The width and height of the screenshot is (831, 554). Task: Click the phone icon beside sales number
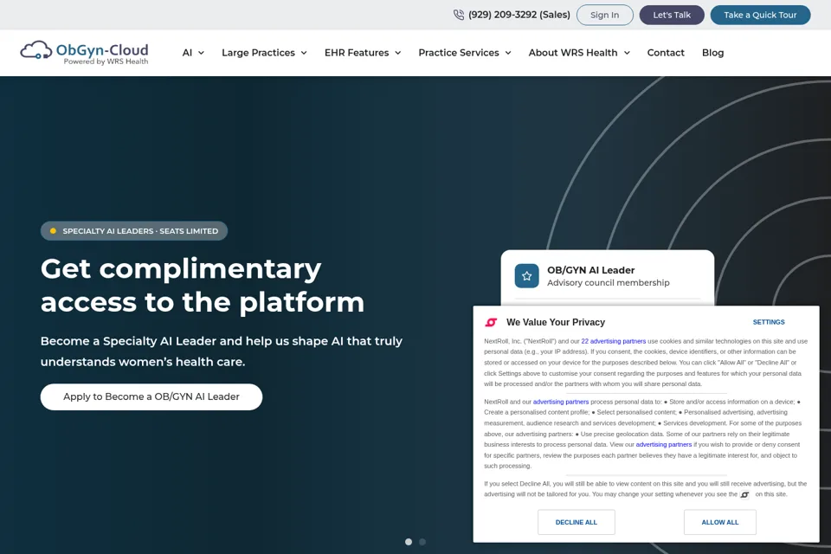pos(459,15)
